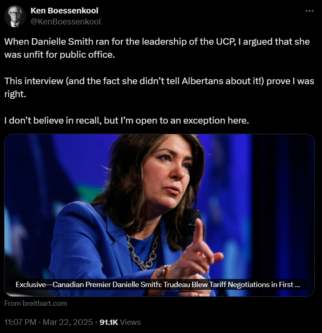Click the truncated ellipsis ending the headline
The width and height of the screenshot is (322, 333).
[x=298, y=285]
